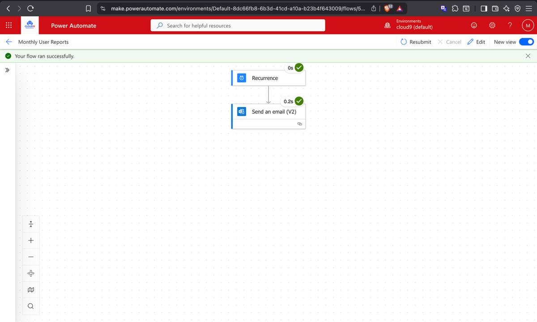Open the Leo AI sparkle icon
537x322 pixels.
(506, 8)
